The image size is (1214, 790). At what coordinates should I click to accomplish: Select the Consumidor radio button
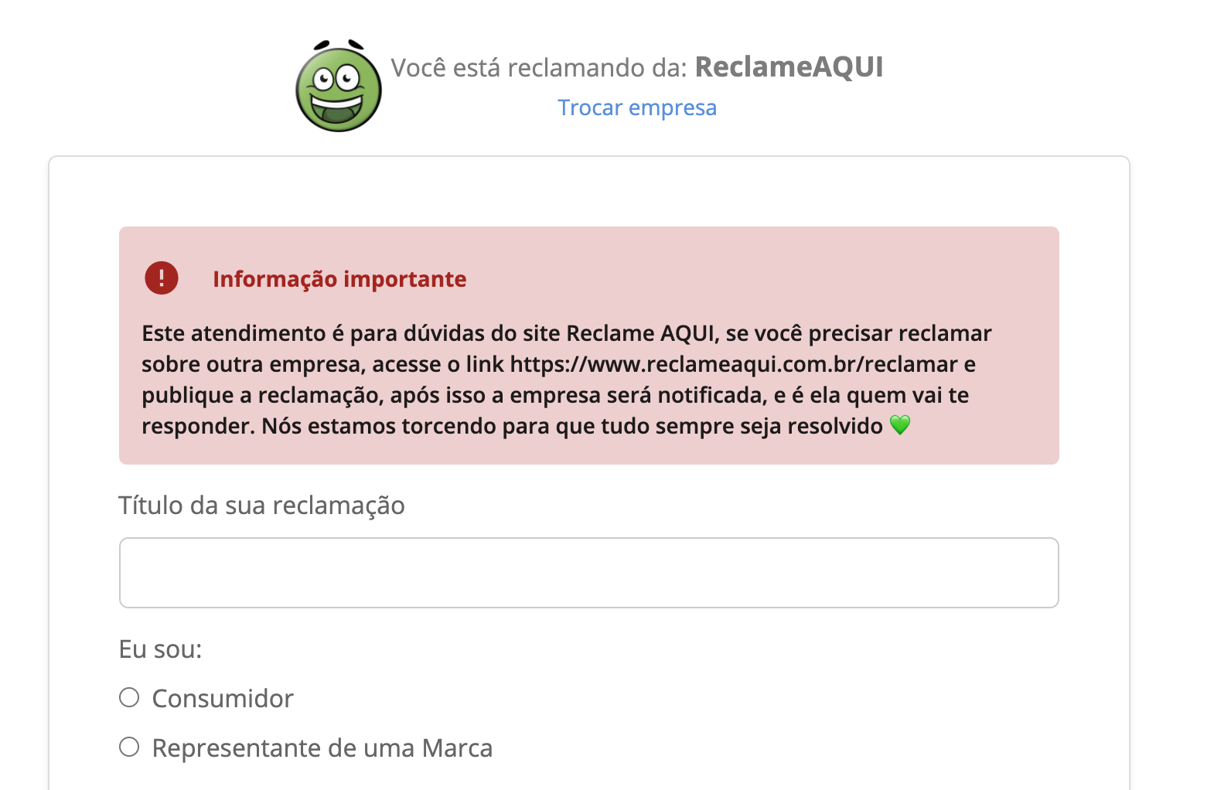coord(129,697)
